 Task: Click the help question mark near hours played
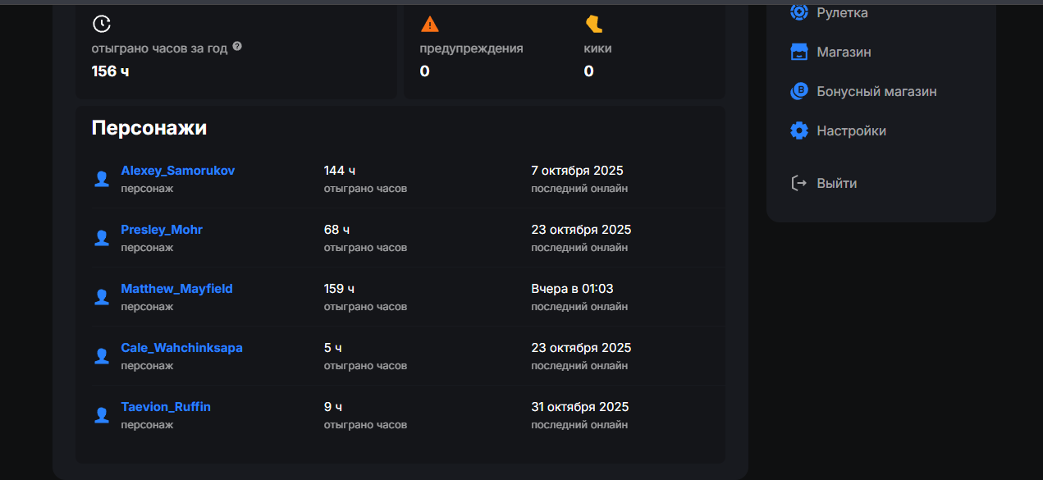pos(237,47)
